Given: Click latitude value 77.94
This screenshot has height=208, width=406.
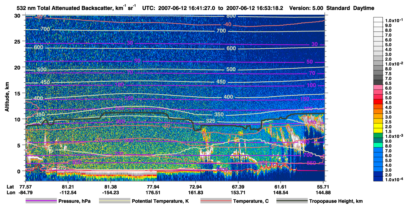Looking at the screenshot, I should click(x=153, y=186).
